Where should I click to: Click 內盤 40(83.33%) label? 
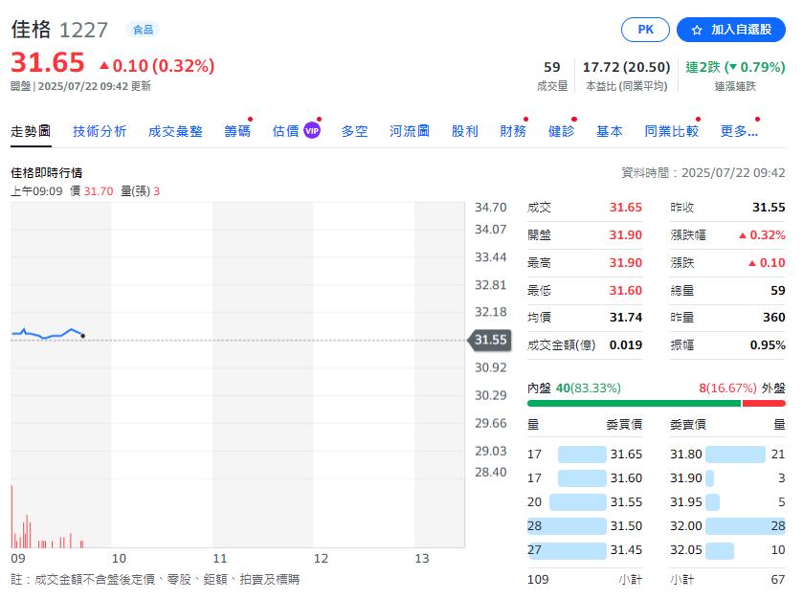point(574,388)
